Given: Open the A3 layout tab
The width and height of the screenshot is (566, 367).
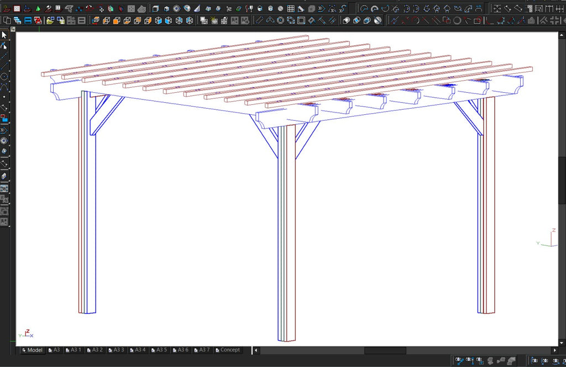Looking at the screenshot, I should (54, 350).
